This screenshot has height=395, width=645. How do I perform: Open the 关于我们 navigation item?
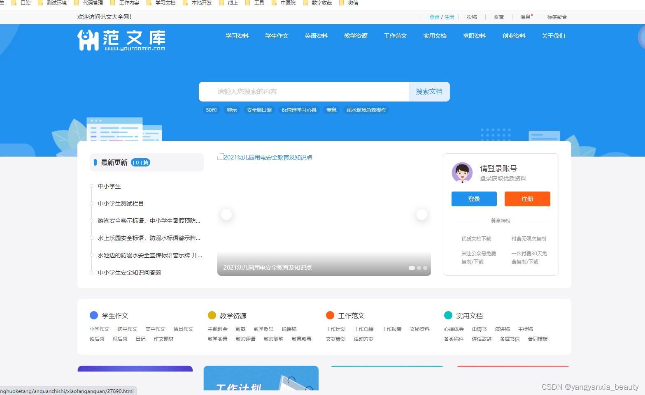tap(553, 36)
